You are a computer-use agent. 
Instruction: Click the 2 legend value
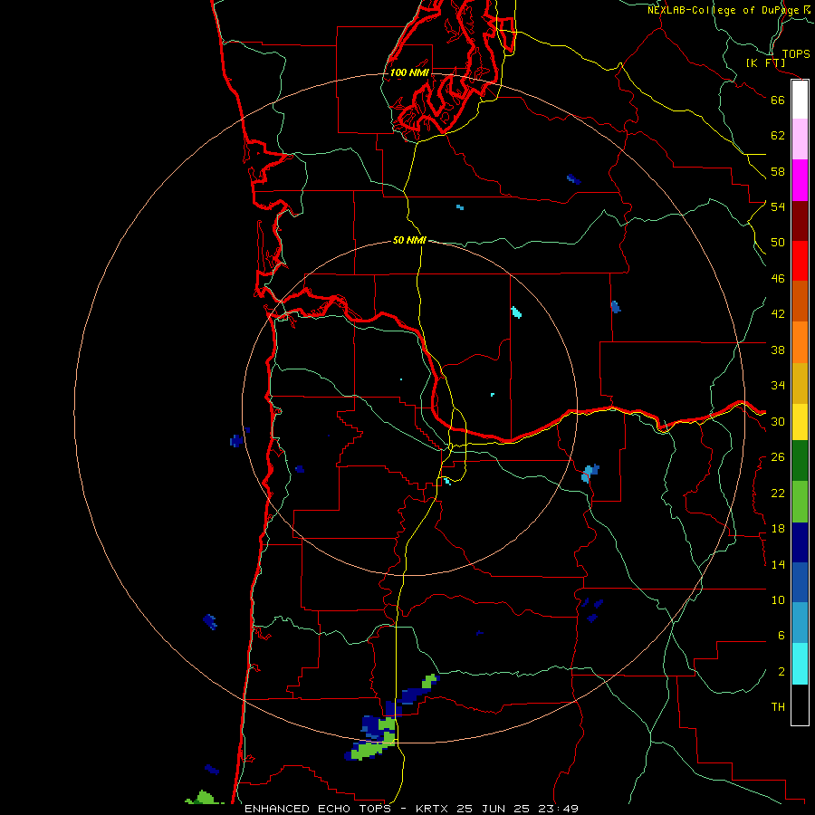coord(781,672)
